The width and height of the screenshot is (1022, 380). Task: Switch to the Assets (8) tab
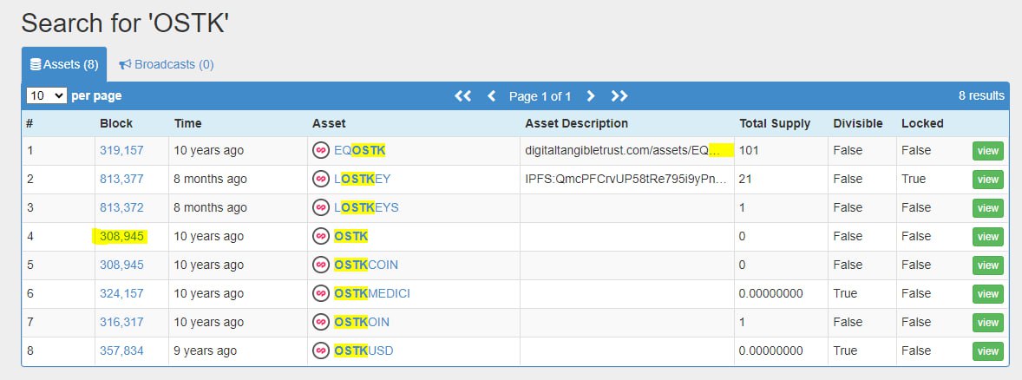point(64,64)
